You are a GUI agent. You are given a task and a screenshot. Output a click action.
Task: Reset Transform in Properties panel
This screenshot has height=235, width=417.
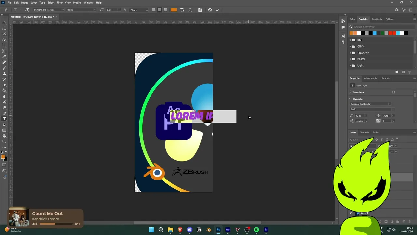click(393, 92)
